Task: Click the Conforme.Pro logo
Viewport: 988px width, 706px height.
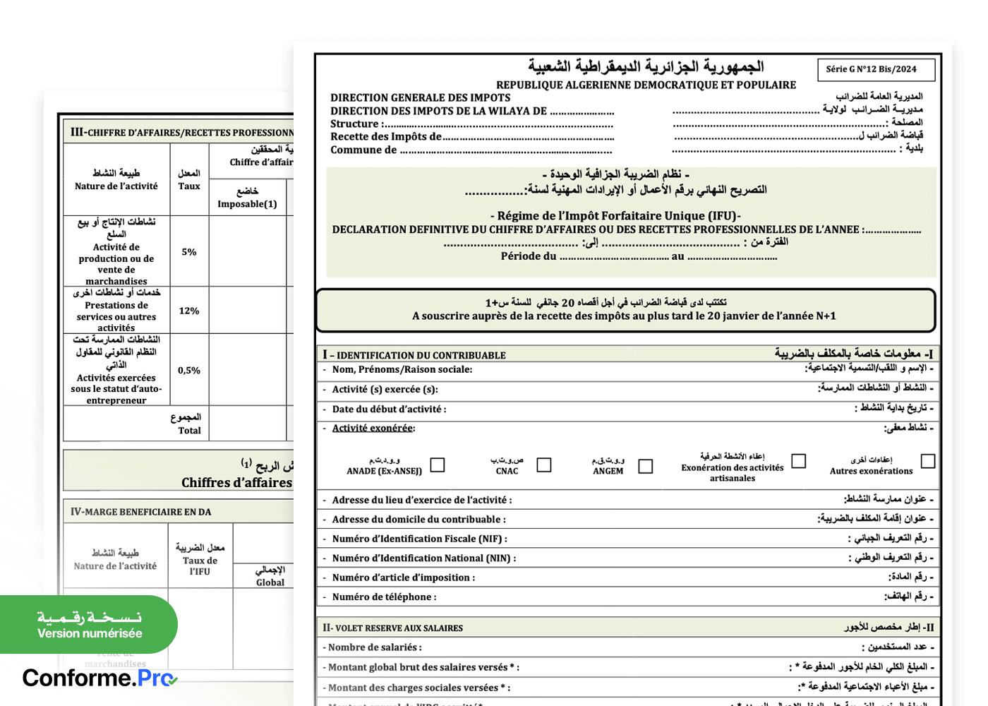Action: (100, 678)
